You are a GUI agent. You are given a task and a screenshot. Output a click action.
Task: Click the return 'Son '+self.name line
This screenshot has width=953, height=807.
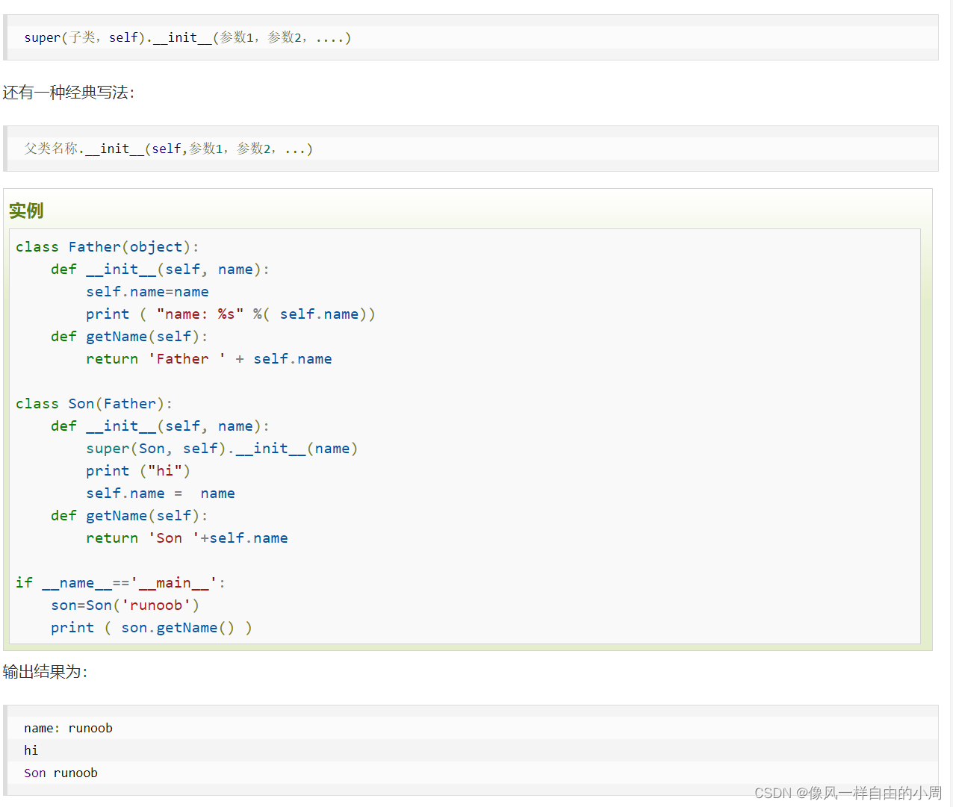[187, 538]
